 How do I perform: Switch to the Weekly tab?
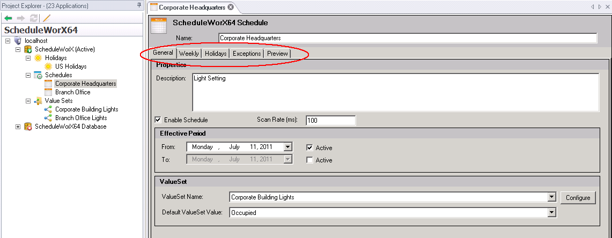pos(189,54)
